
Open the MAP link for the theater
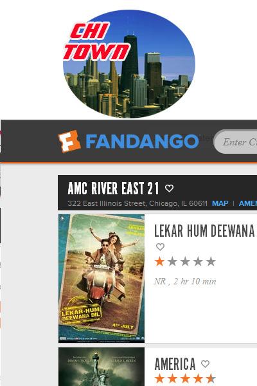point(220,203)
